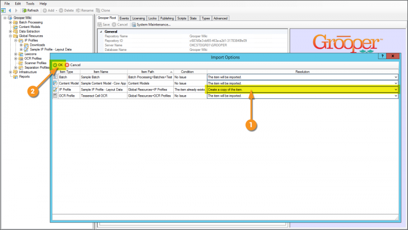Open the Help menu
Image resolution: width=408 pixels, height=230 pixels.
tap(43, 4)
